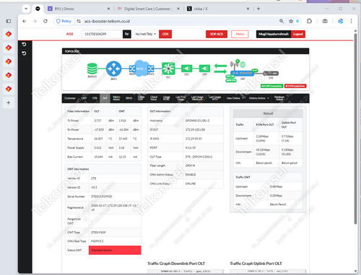This screenshot has width=361, height=275.
Task: Click the green OLT node icon
Action: point(168,68)
